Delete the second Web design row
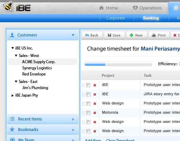This screenshot has width=180, height=141. 95,122
